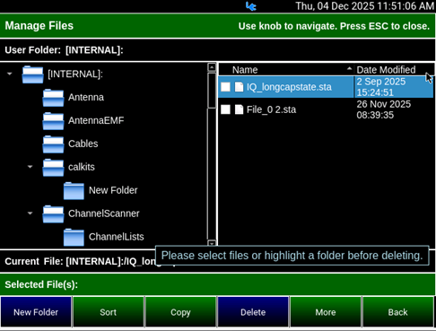Select the File_0 2.sta file name

[271, 109]
